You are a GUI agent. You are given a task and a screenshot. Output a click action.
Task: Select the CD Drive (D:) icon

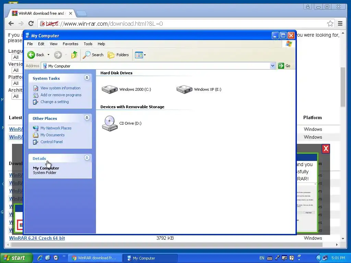110,123
